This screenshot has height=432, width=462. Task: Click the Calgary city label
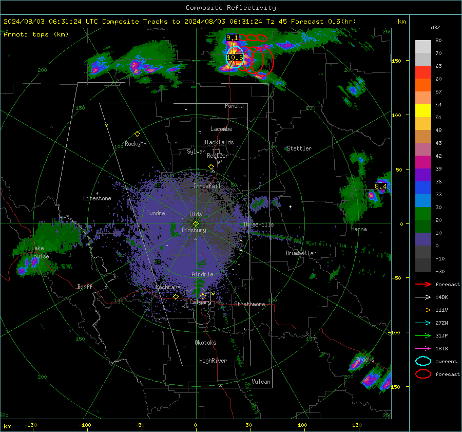200,302
